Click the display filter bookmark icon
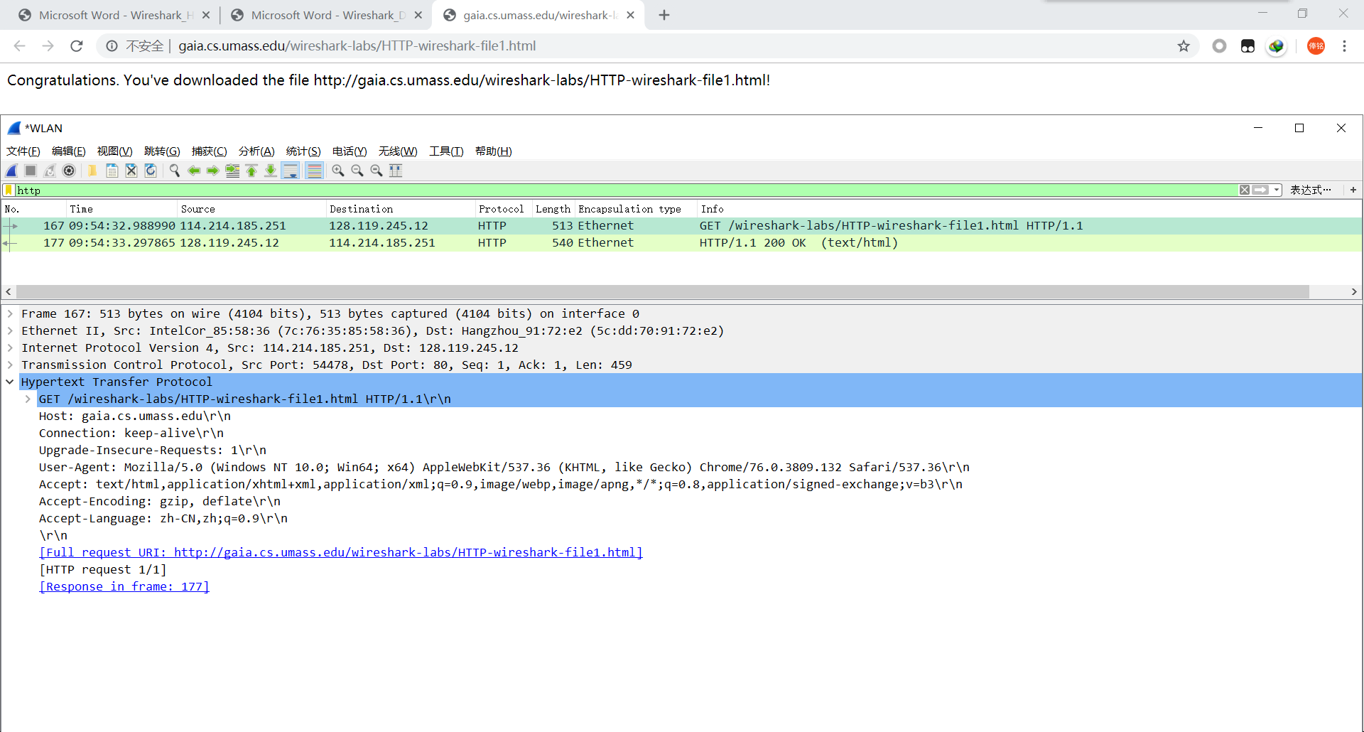 pos(9,190)
